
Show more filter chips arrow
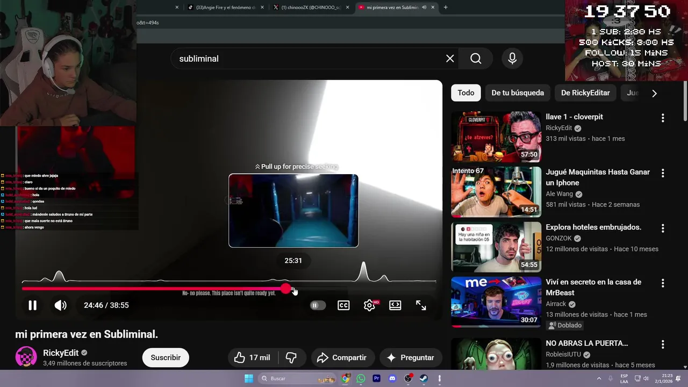(654, 93)
